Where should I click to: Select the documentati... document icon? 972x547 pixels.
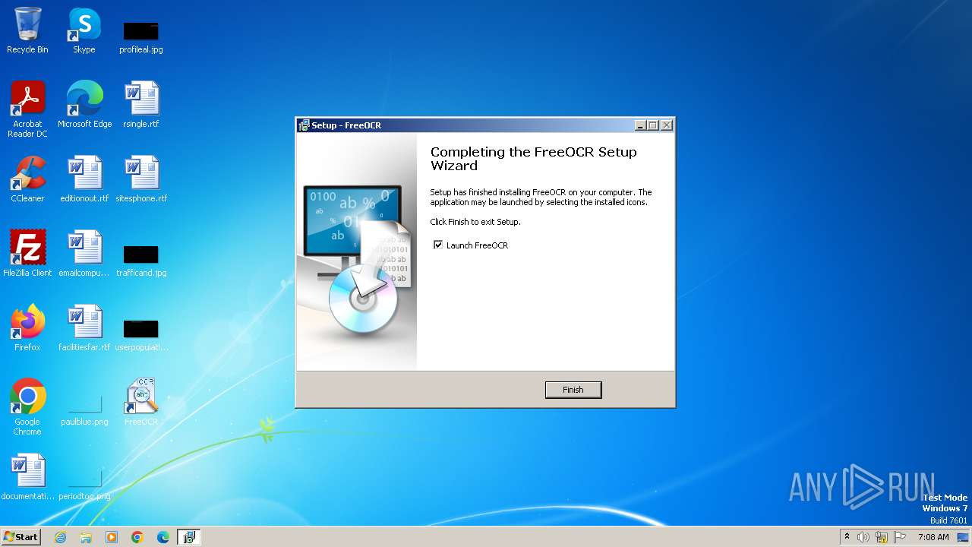coord(27,478)
